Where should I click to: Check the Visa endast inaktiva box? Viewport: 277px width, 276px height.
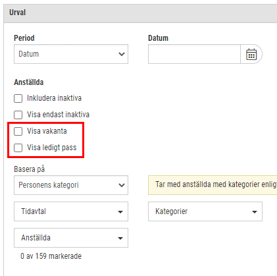(x=18, y=115)
